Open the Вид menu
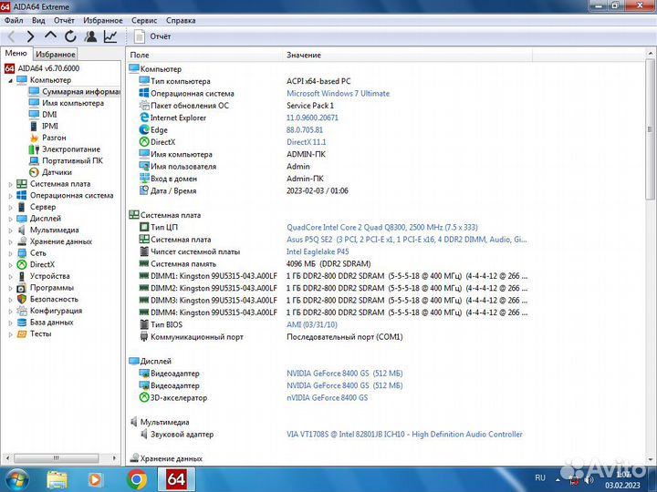Image resolution: width=657 pixels, height=492 pixels. [x=38, y=20]
